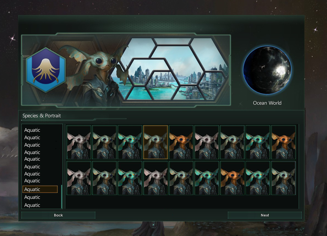The width and height of the screenshot is (327, 236).
Task: Select the teal portrait third in top row
Action: 130,142
